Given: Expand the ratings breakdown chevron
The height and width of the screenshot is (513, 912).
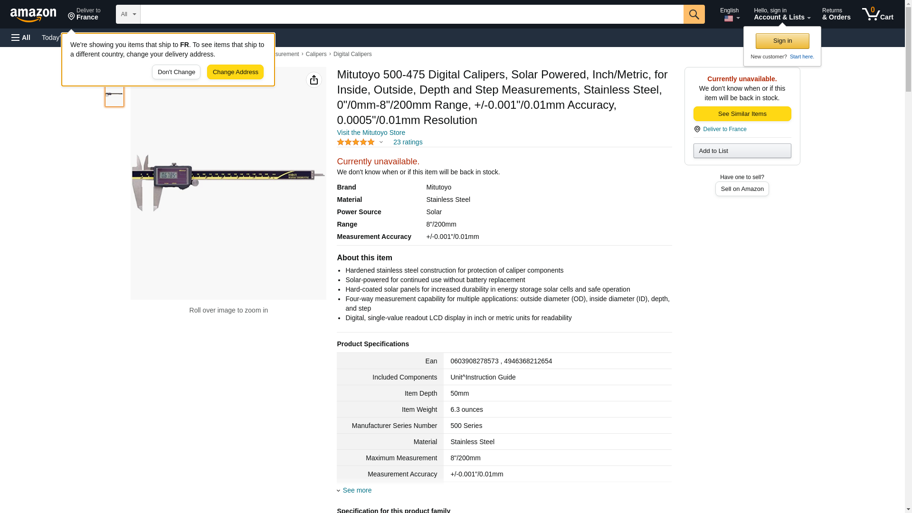Looking at the screenshot, I should click(381, 142).
